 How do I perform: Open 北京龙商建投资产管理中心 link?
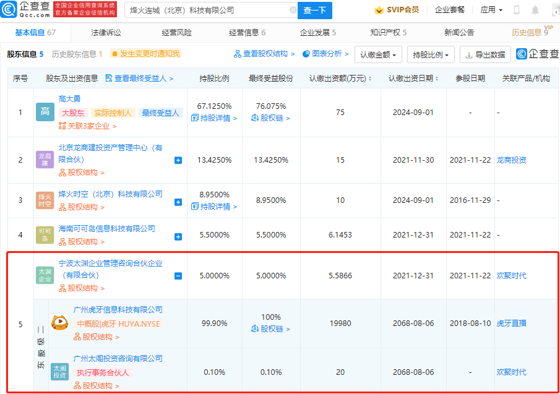(110, 153)
